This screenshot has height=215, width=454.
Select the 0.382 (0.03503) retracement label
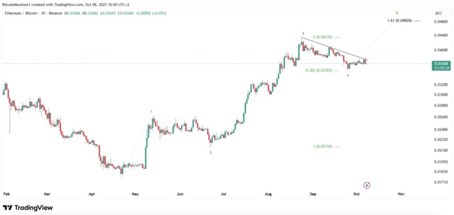(319, 70)
